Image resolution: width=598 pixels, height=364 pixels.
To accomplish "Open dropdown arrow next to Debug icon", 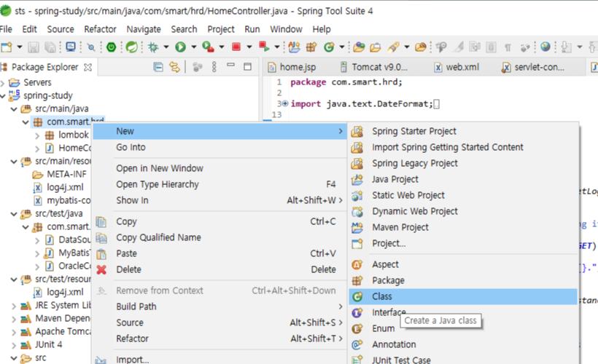I will coord(166,47).
